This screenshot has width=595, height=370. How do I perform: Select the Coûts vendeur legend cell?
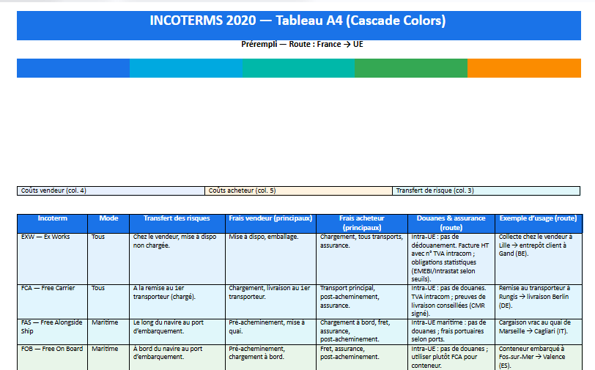tap(111, 190)
